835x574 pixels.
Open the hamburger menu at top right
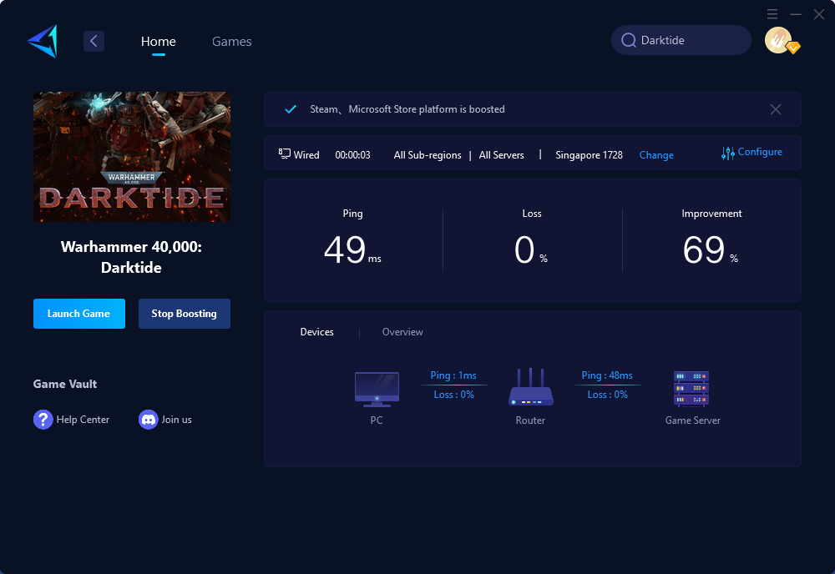pos(772,14)
